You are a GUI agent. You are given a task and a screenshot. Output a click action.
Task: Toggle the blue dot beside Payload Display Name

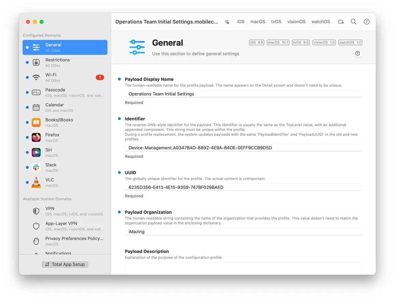119,79
